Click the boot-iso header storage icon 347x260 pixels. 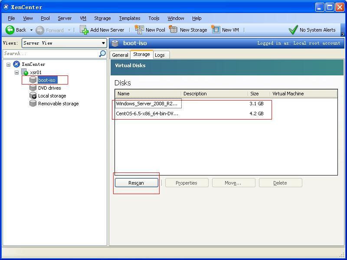[x=115, y=43]
